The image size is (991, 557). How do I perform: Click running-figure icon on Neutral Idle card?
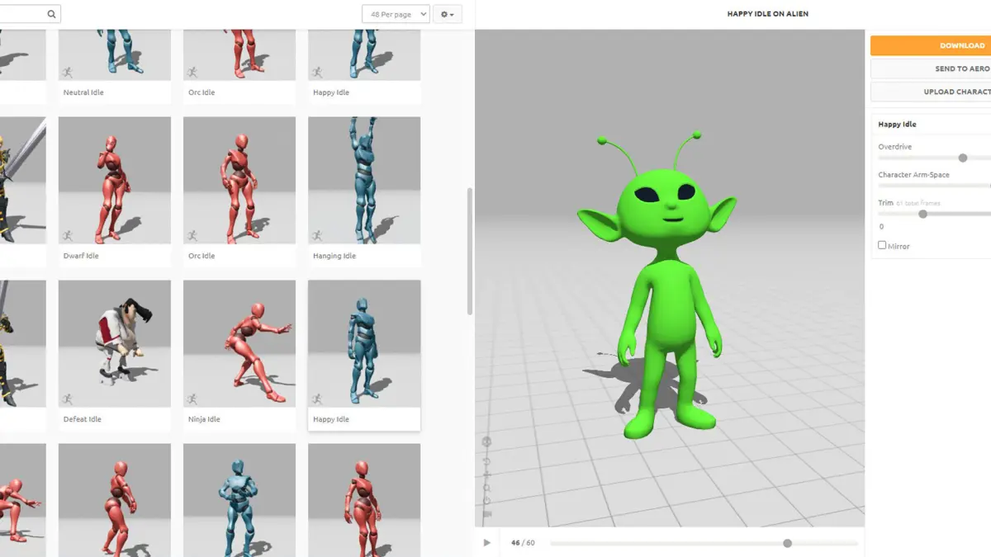[68, 73]
